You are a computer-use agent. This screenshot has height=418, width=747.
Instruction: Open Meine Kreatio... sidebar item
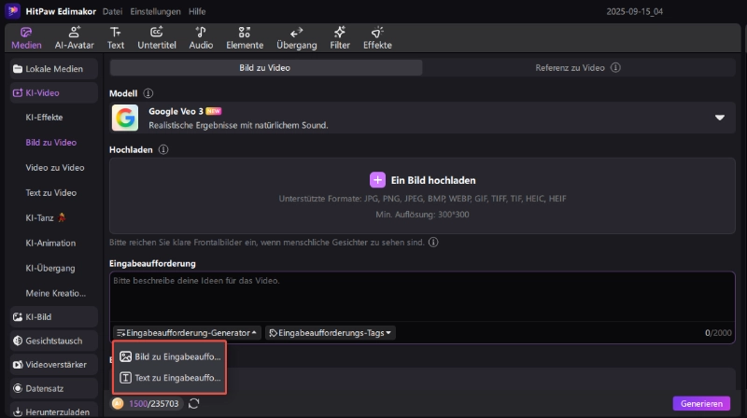click(56, 293)
